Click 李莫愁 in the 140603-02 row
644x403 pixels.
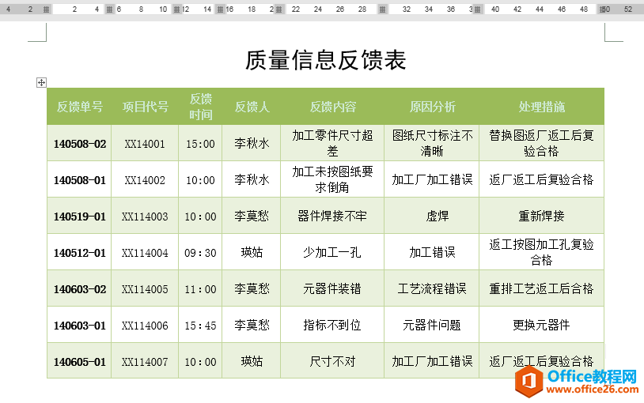(x=252, y=288)
